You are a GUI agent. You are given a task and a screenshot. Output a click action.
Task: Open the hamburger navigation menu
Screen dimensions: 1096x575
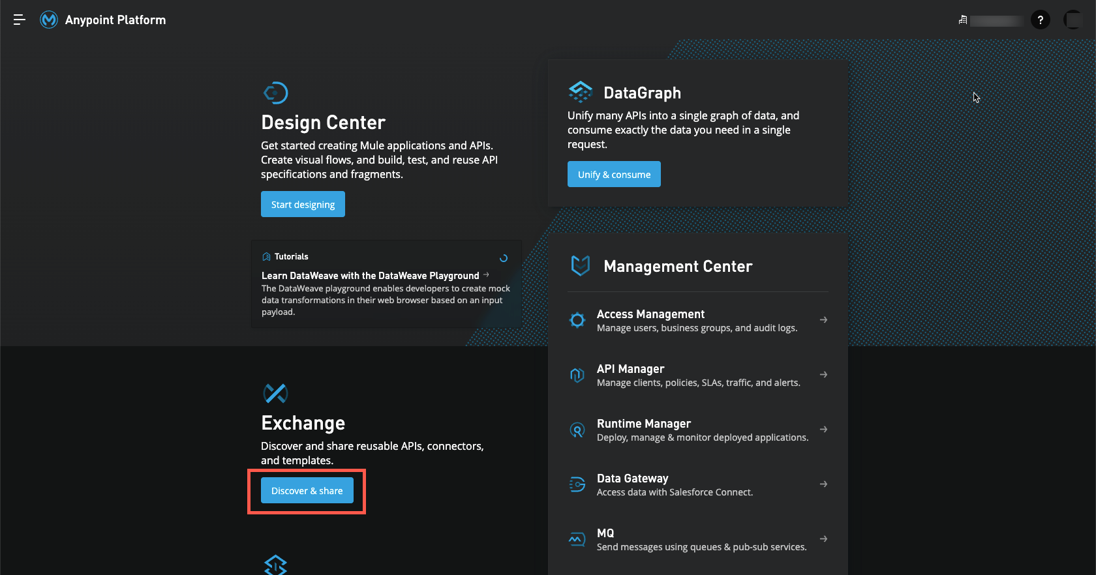coord(20,20)
